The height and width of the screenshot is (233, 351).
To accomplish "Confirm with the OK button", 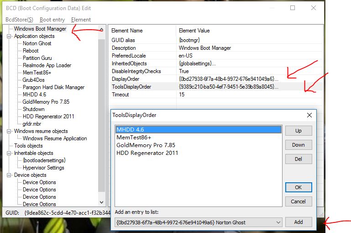I will pyautogui.click(x=299, y=187).
